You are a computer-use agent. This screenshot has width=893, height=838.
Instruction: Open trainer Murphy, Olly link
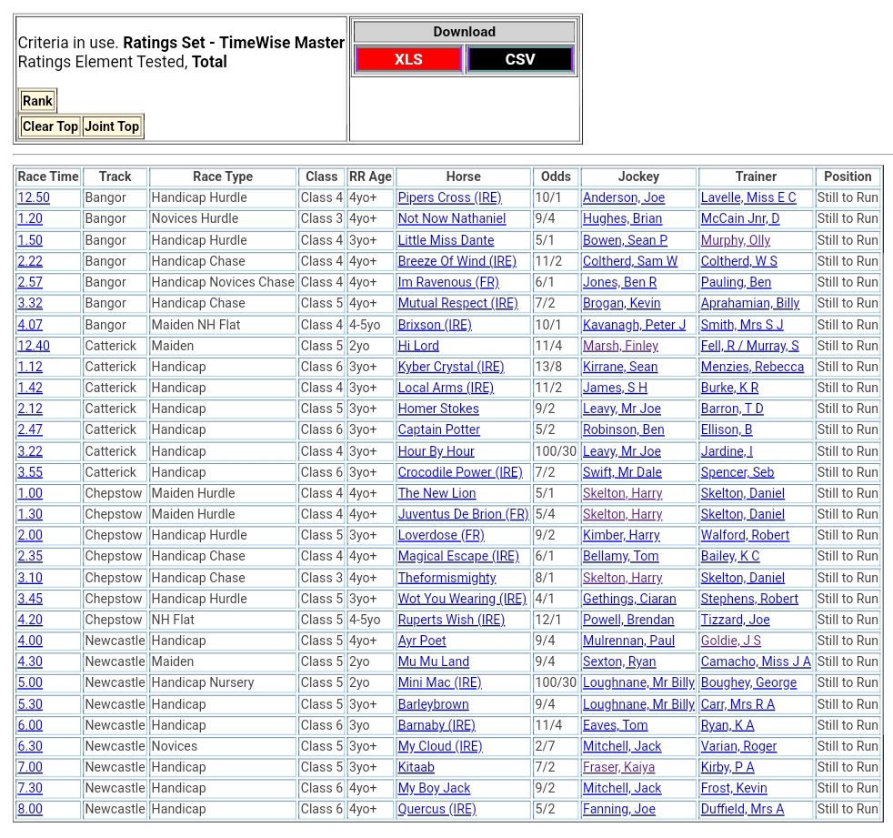pyautogui.click(x=735, y=240)
